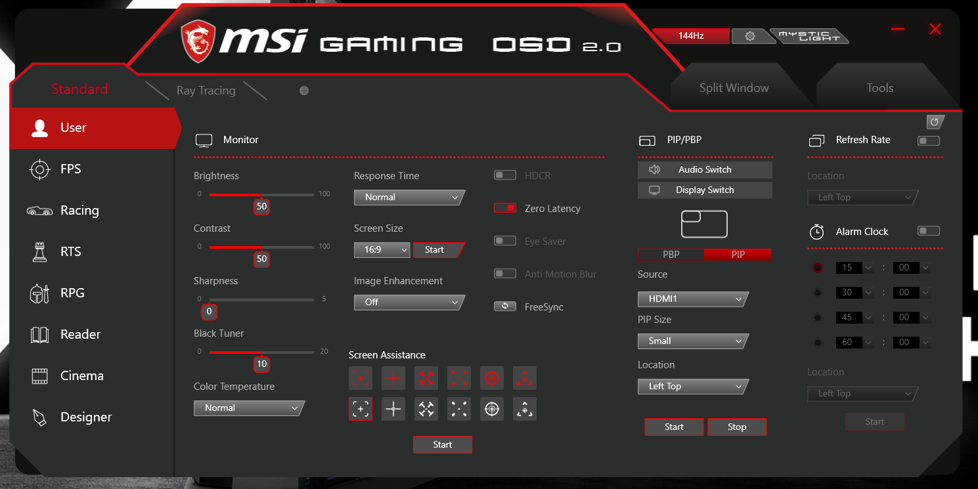Select the red circle scope crosshair
The height and width of the screenshot is (489, 978).
[492, 377]
